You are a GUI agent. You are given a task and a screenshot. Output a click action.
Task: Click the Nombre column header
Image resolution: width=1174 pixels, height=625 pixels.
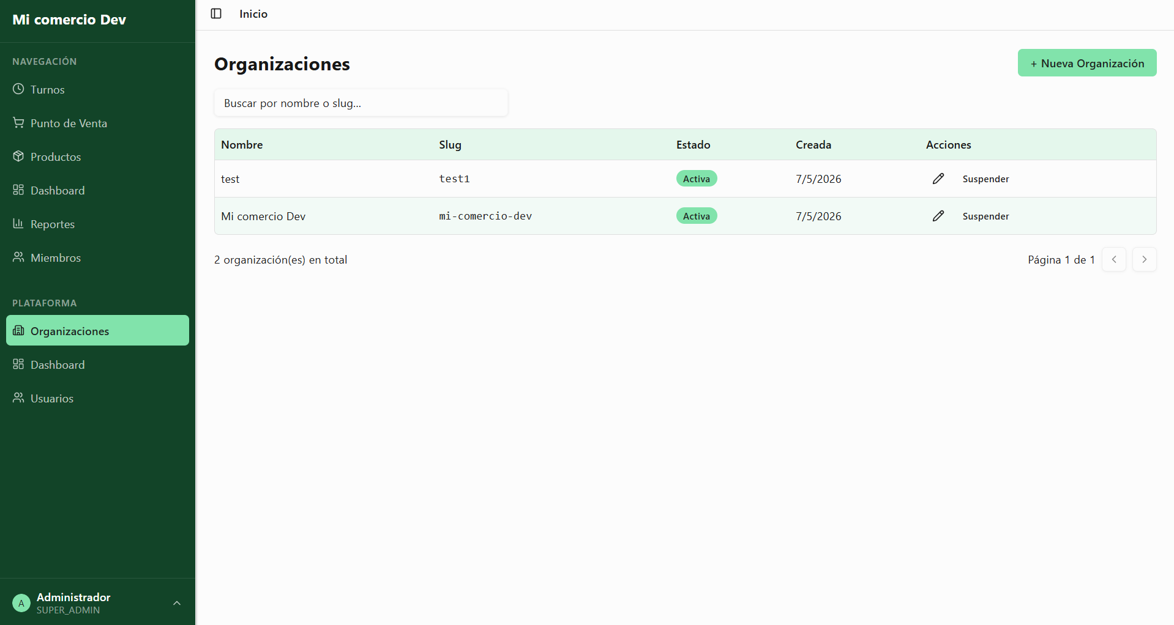pos(242,144)
